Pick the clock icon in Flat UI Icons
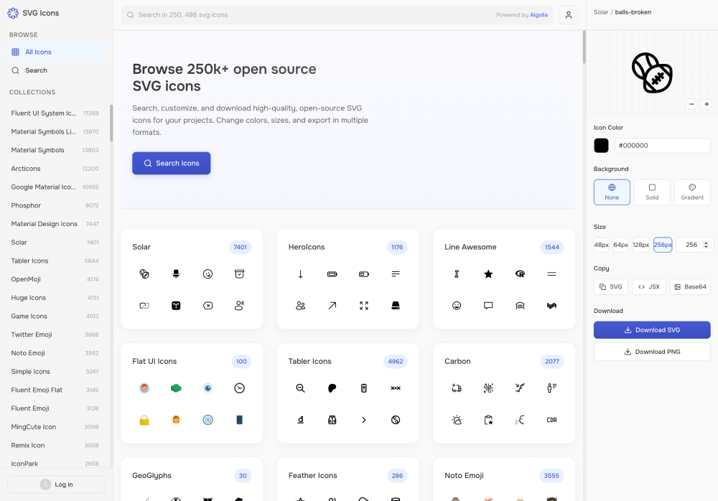718x501 pixels. 240,388
